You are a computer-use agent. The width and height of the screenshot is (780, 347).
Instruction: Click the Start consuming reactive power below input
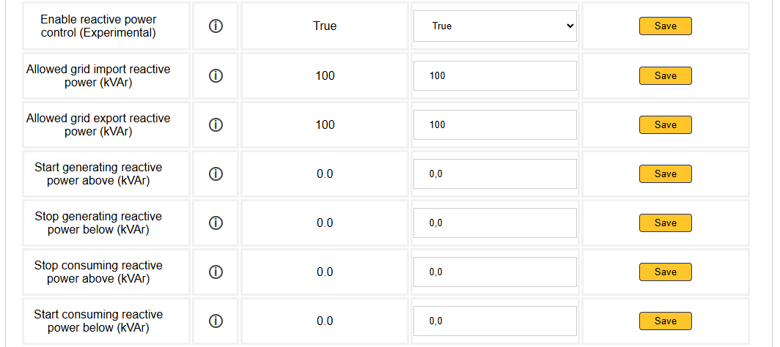coord(495,321)
